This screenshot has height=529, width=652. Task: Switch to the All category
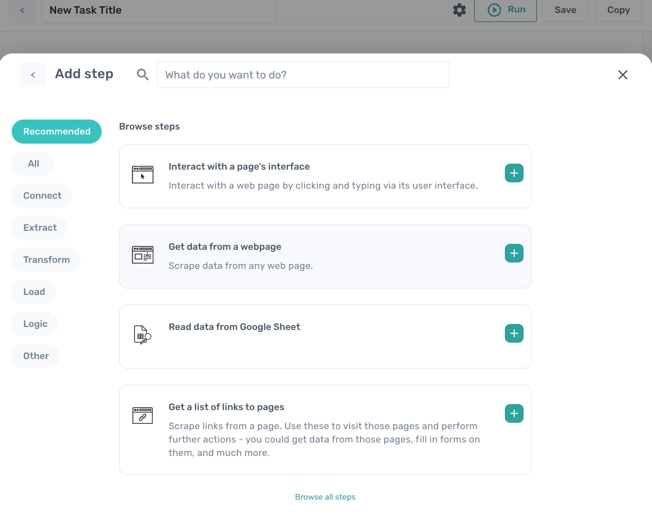(x=33, y=164)
